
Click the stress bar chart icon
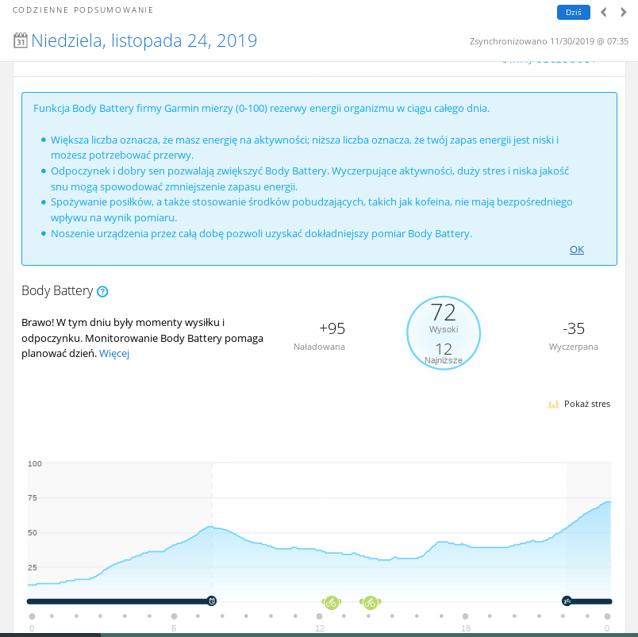(553, 404)
